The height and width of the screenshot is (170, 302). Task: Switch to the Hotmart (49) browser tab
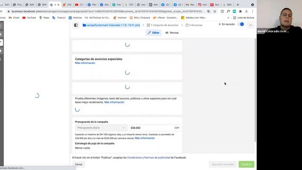pos(67,5)
